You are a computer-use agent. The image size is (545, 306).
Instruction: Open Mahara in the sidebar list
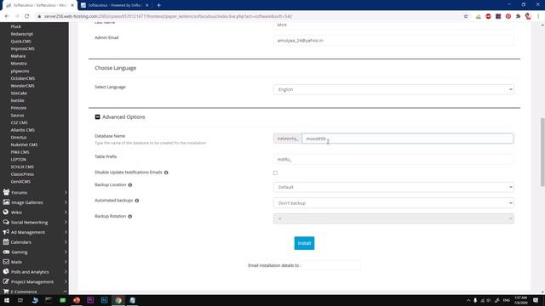pos(18,56)
